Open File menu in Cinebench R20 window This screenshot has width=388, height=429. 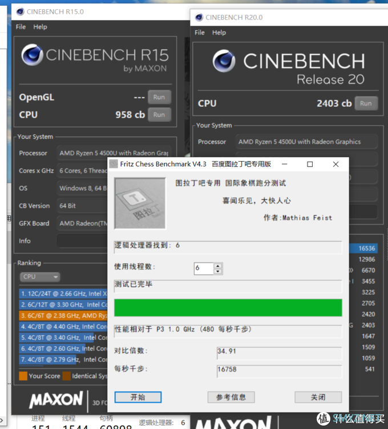(x=200, y=33)
